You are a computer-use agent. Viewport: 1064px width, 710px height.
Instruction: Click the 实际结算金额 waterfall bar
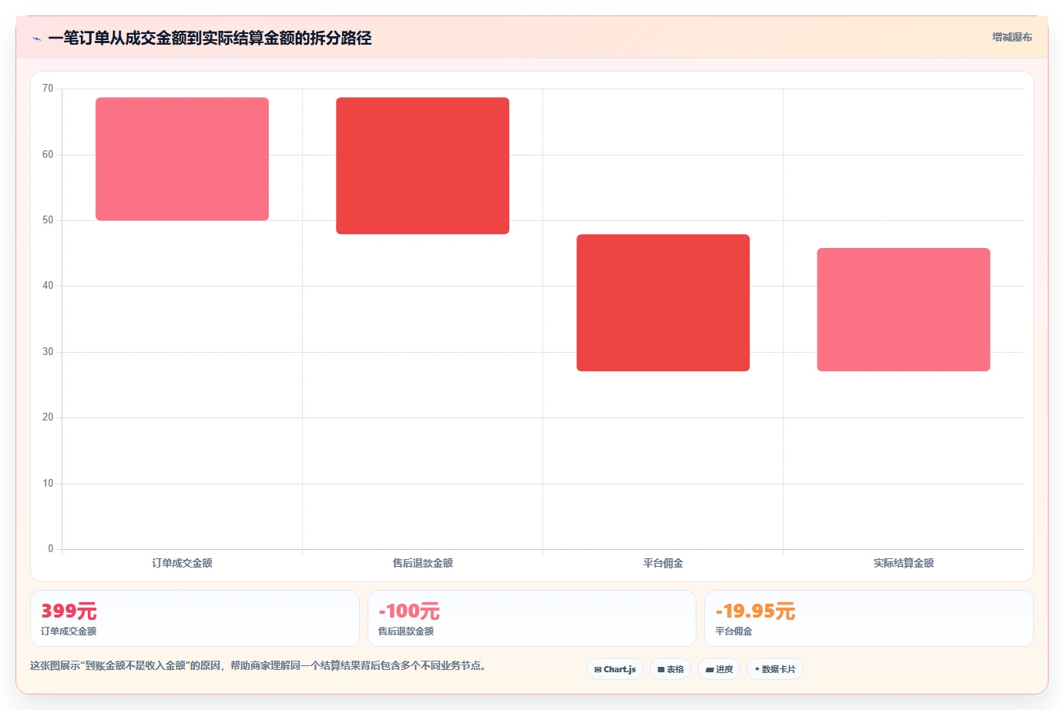pyautogui.click(x=903, y=310)
